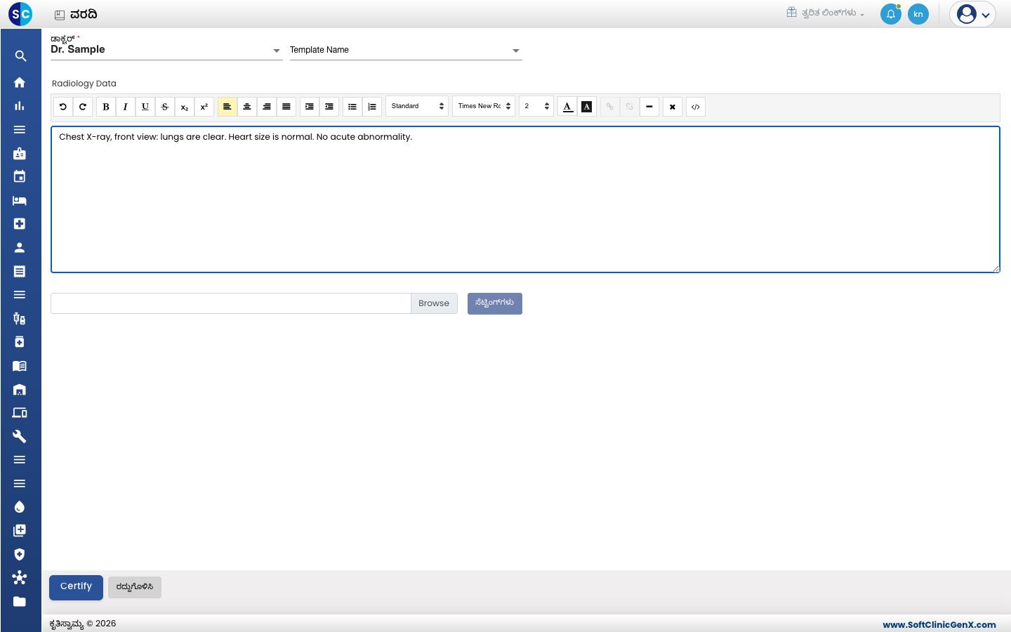Viewport: 1011px width, 632px height.
Task: Go to home icon in sidebar
Action: tap(20, 82)
